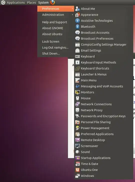This screenshot has height=182, width=135.
Task: Click the Time & Date calendar icon
Action: coord(77,164)
